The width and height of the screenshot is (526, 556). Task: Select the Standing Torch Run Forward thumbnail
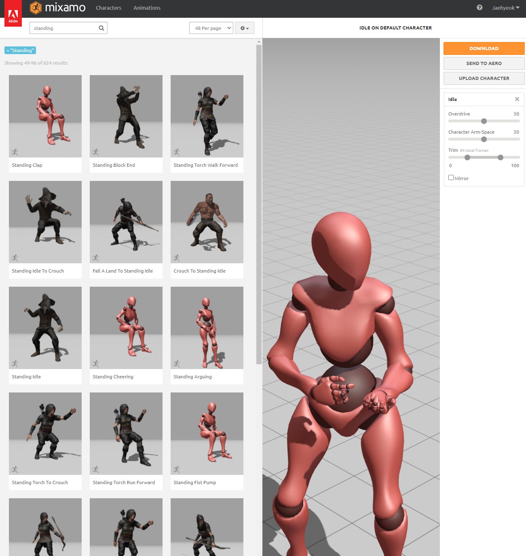pyautogui.click(x=126, y=434)
